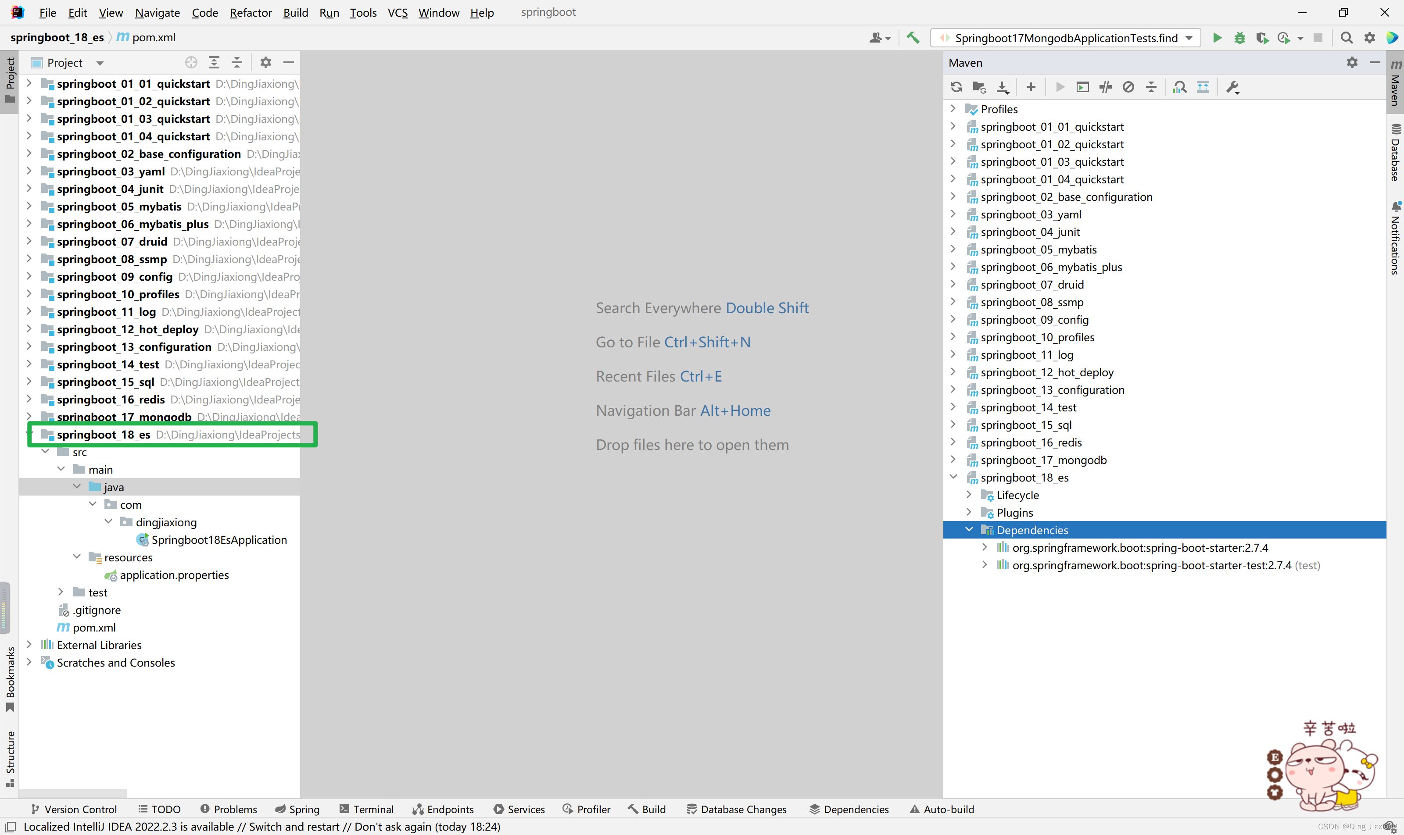Expand All in Project panel toolbar
Viewport: 1404px width, 835px height.
click(214, 62)
